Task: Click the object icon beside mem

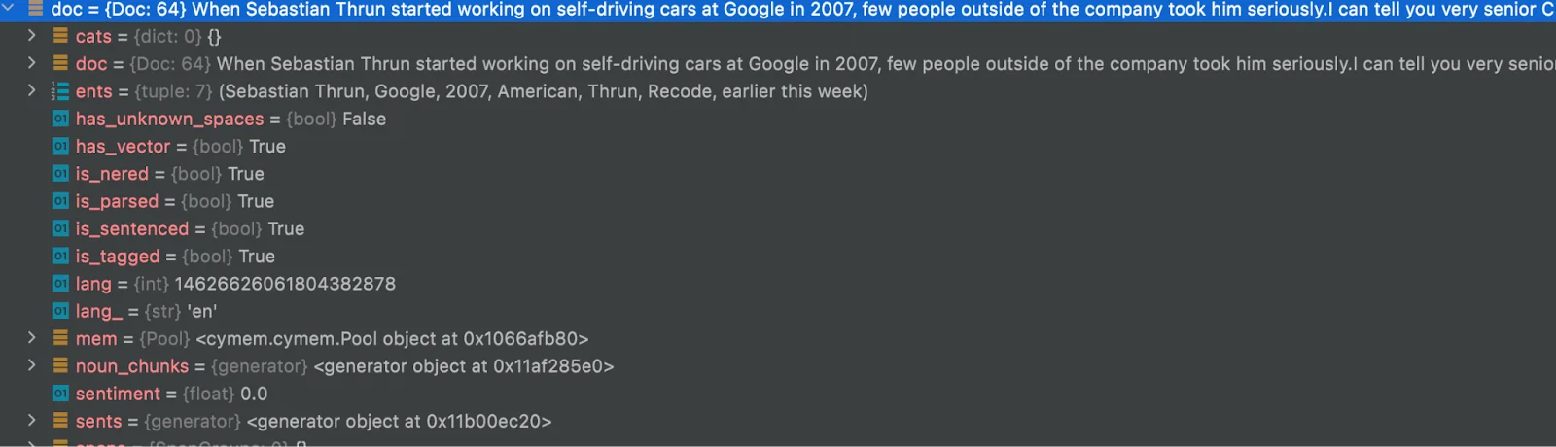Action: (60, 338)
